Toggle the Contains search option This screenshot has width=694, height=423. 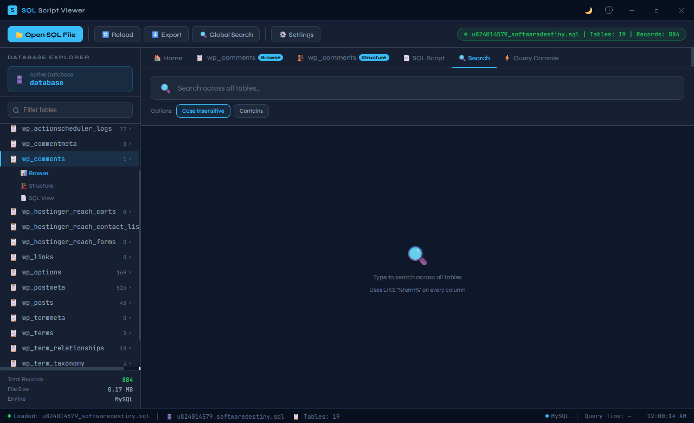pyautogui.click(x=251, y=111)
